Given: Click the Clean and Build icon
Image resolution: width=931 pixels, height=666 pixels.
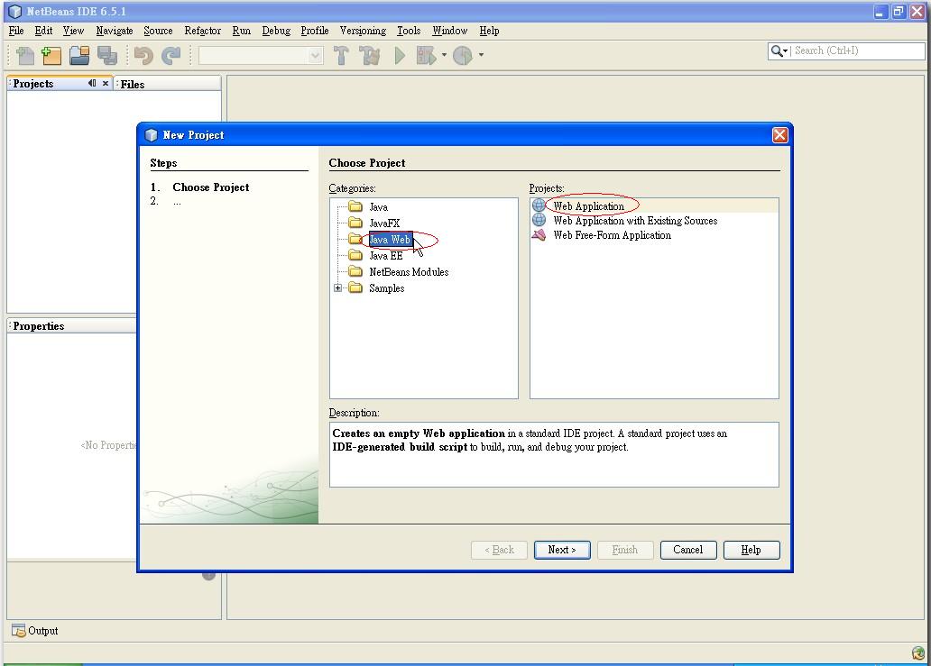Looking at the screenshot, I should click(x=369, y=55).
